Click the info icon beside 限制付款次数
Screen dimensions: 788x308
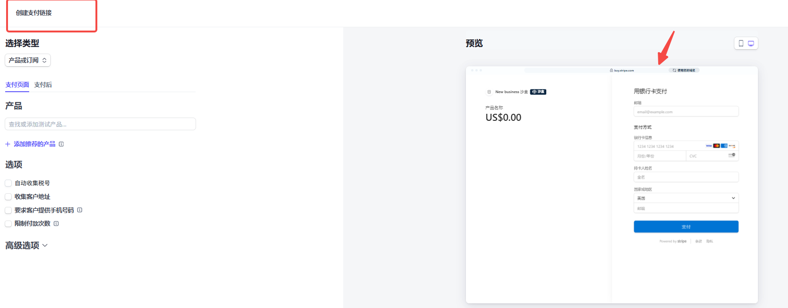(56, 223)
